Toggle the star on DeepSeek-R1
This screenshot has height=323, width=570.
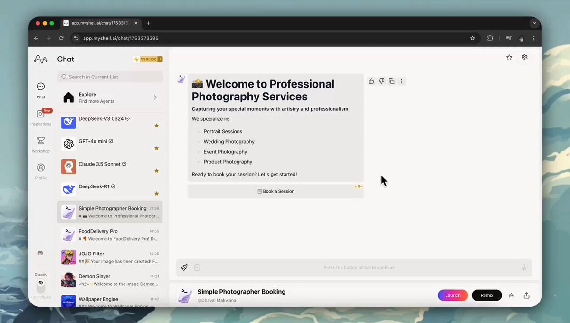point(156,194)
